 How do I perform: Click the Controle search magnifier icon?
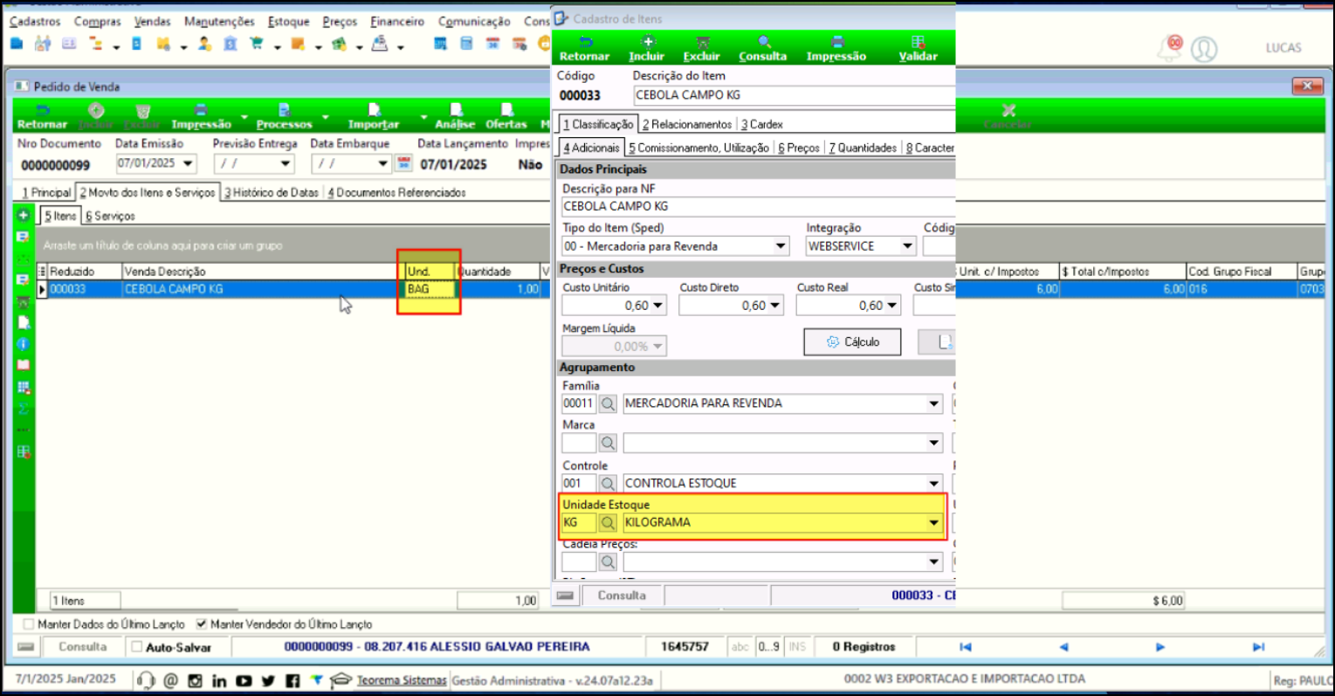point(608,483)
